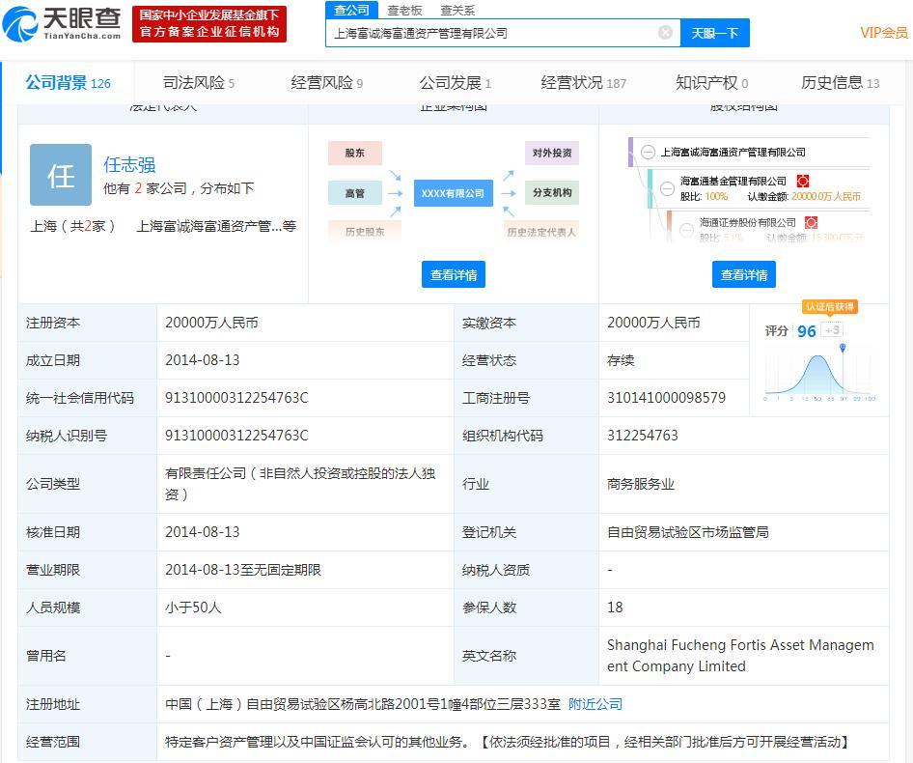Click the 天眼一下 search button
Image resolution: width=913 pixels, height=763 pixels.
click(714, 33)
